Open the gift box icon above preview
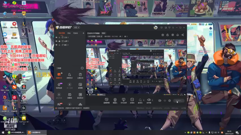 click(x=163, y=35)
